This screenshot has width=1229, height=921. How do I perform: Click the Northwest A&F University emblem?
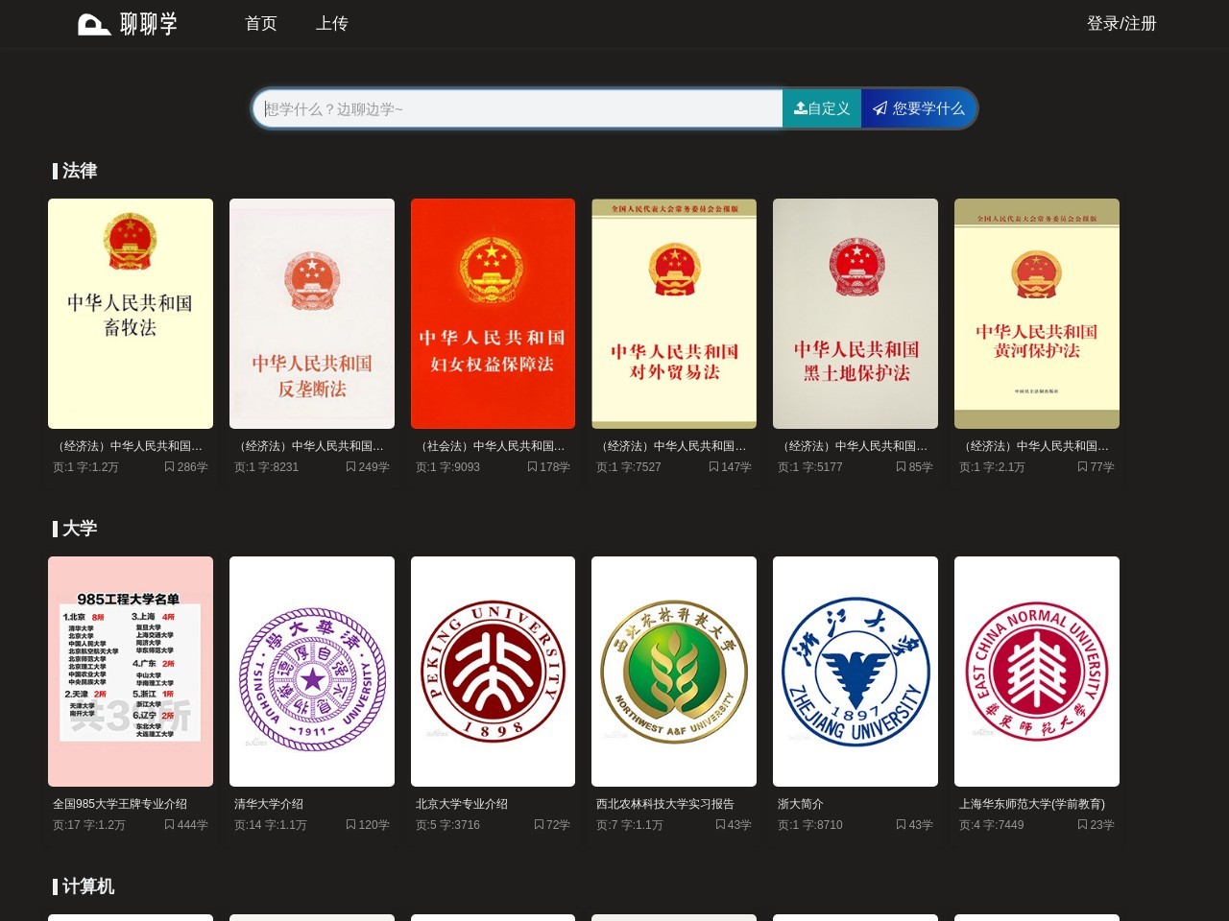pos(674,672)
